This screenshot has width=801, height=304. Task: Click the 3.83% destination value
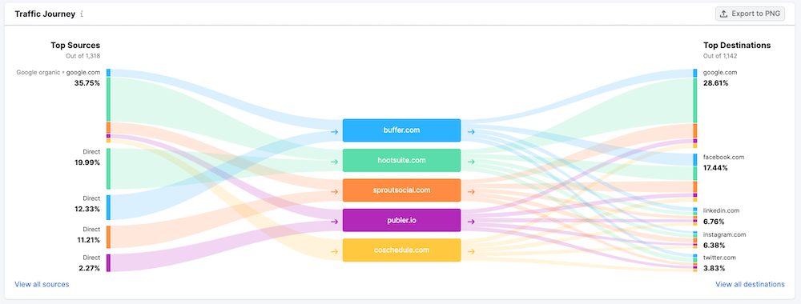(714, 268)
